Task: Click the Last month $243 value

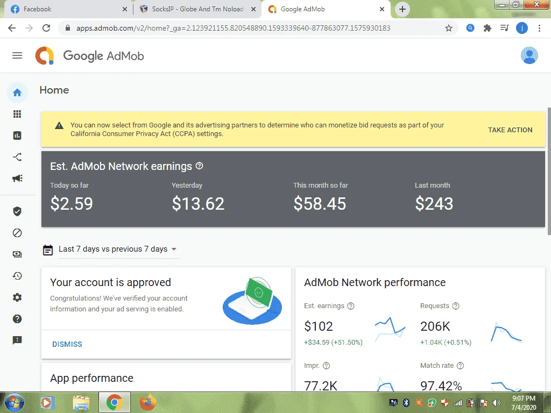Action: (x=434, y=204)
